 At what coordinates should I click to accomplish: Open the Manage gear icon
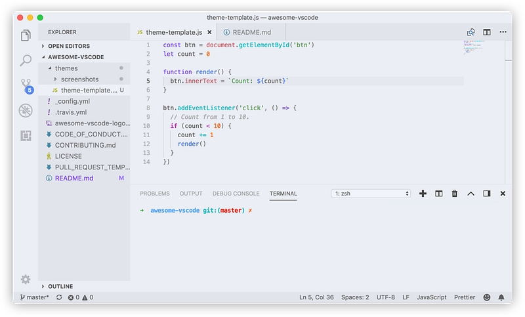(x=26, y=279)
